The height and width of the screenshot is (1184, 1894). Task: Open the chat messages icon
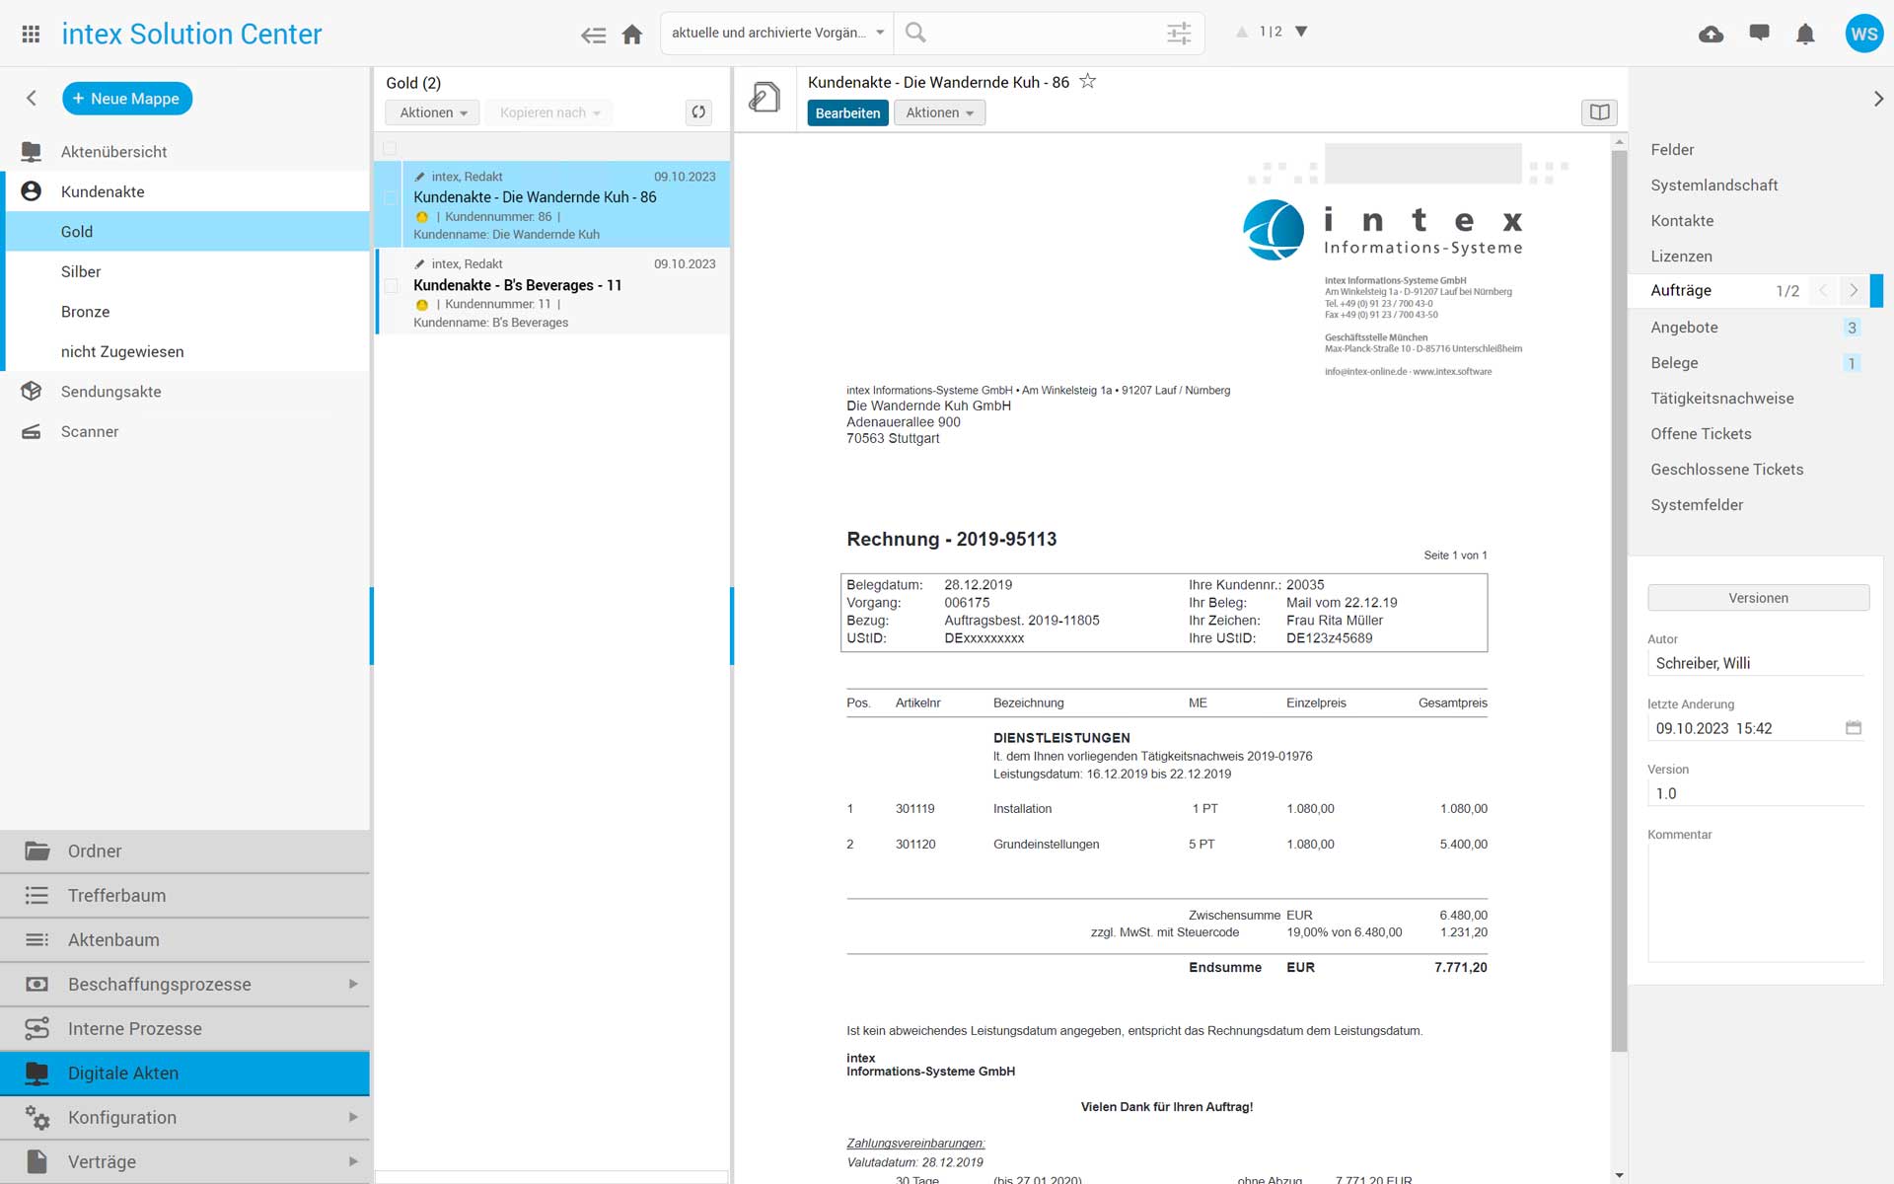pyautogui.click(x=1759, y=33)
